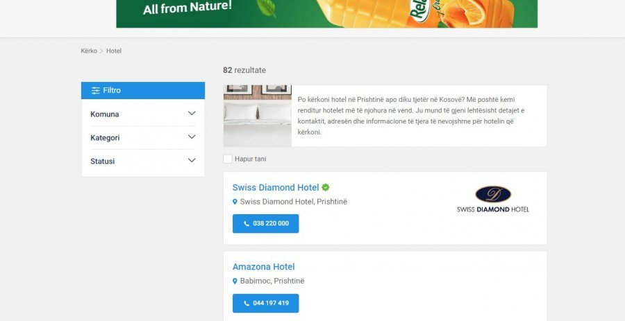Open the green juice banner advertisement
This screenshot has height=321, width=625.
[x=326, y=14]
